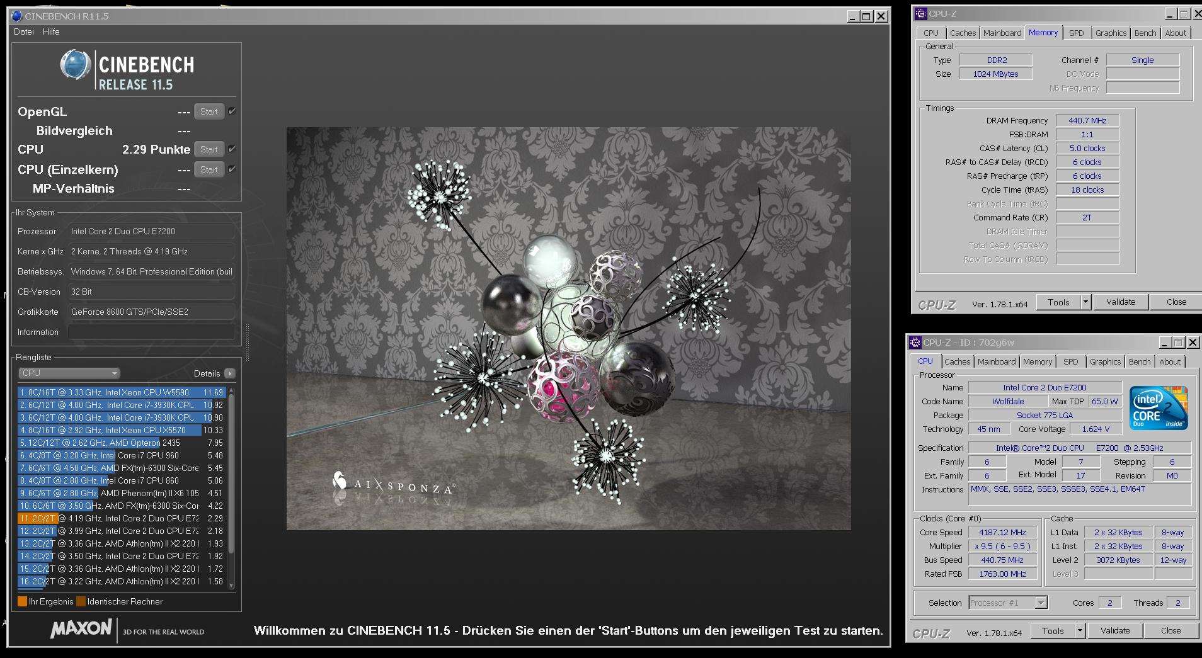Toggle the CPU (Einzelkern) test checkbox
1202x658 pixels.
(232, 169)
